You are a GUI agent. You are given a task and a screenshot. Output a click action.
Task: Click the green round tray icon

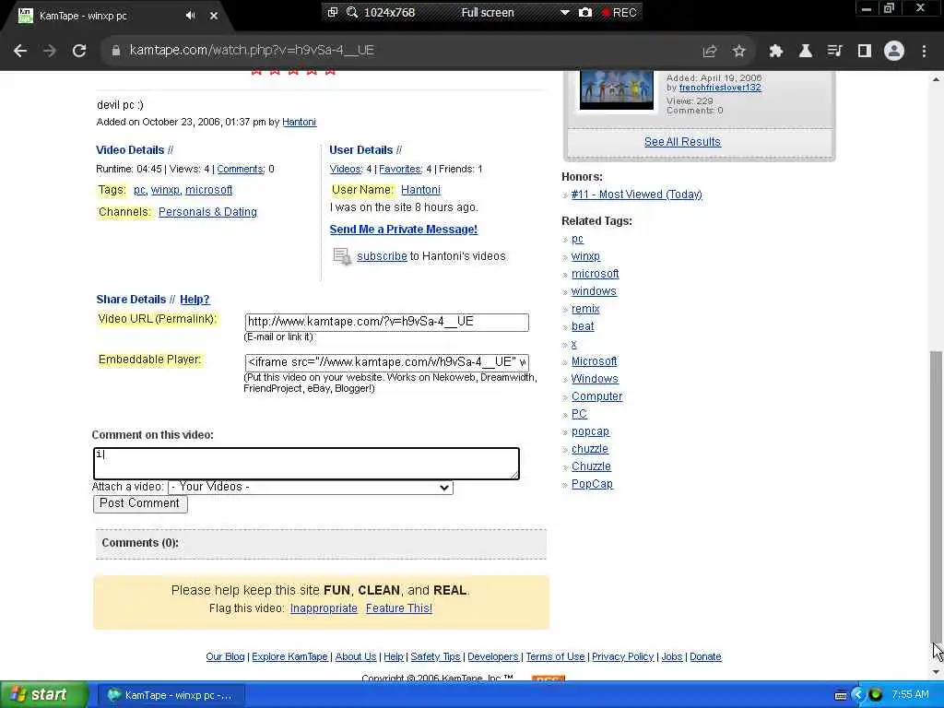click(876, 695)
